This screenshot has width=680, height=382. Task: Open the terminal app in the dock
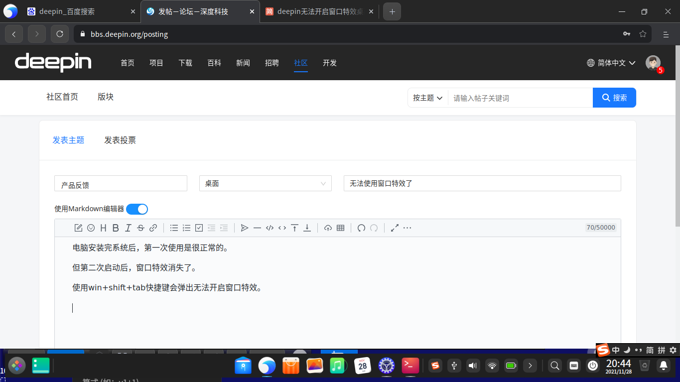[x=410, y=366]
